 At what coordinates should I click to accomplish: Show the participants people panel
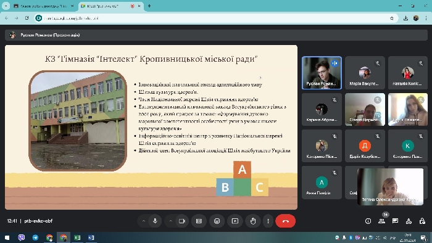point(381,221)
